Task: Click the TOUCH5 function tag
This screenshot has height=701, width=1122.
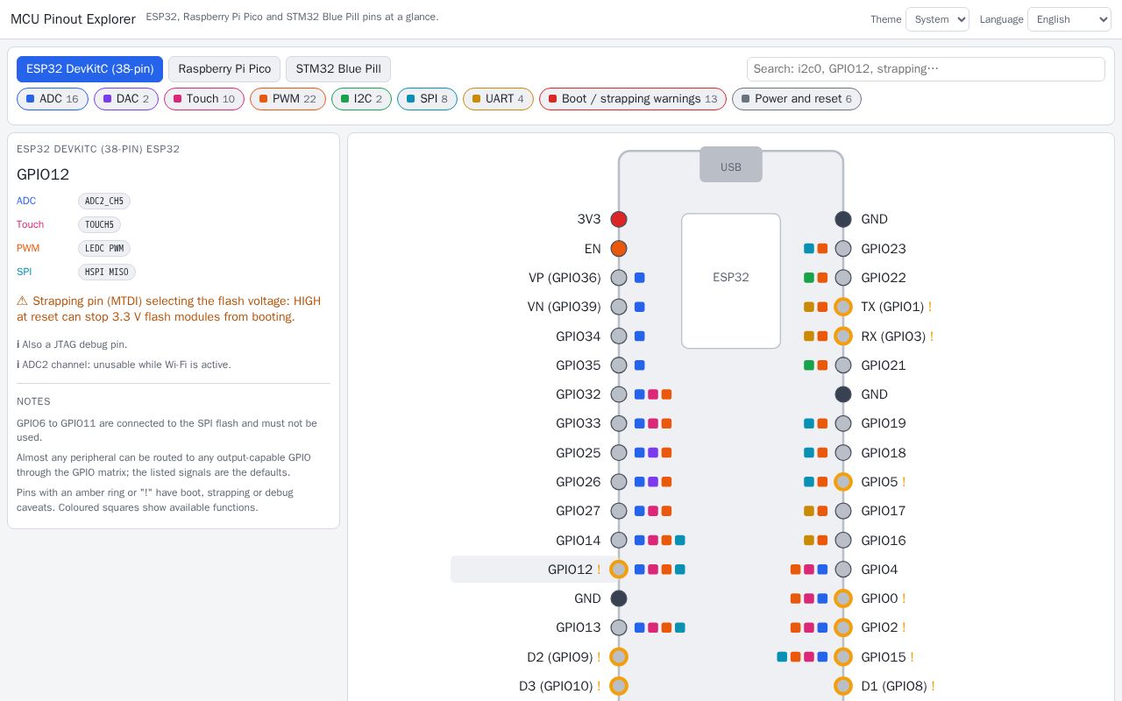Action: pos(99,225)
